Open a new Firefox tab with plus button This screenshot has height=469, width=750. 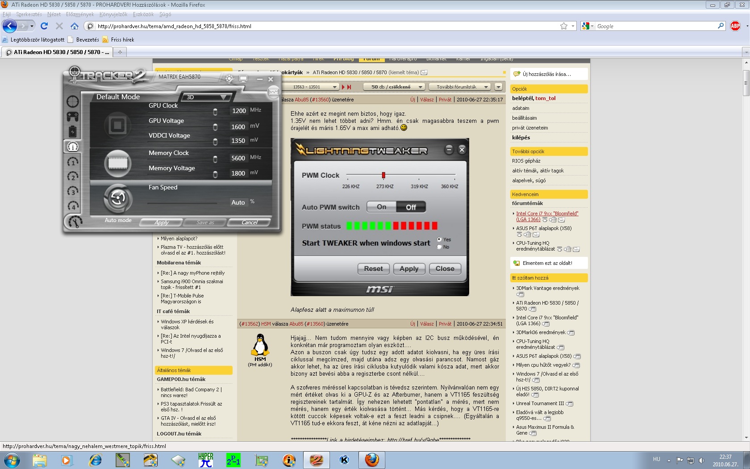120,52
